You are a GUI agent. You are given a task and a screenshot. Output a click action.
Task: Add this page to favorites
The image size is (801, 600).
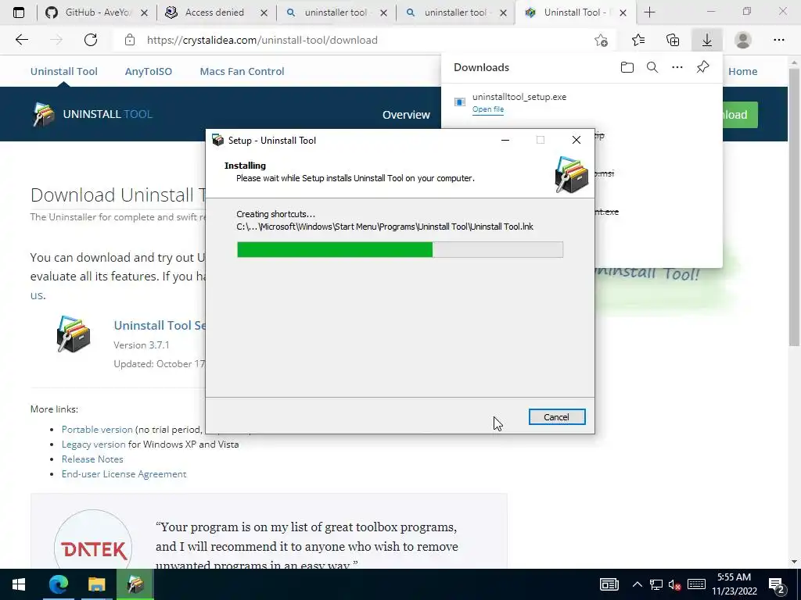[x=602, y=40]
